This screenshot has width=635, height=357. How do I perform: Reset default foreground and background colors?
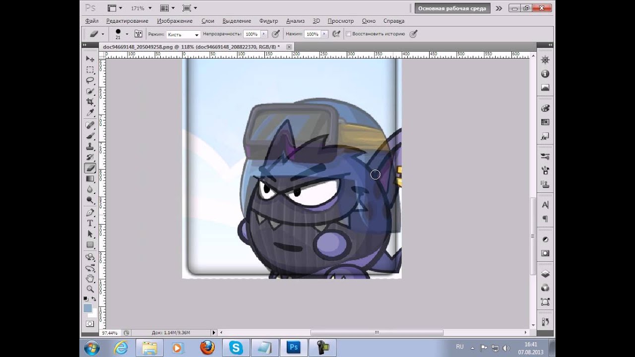(86, 298)
